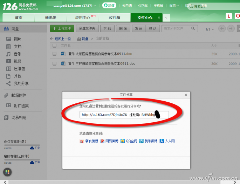Switch to the 首页 tab
Image resolution: width=240 pixels, height=184 pixels.
coord(19,18)
